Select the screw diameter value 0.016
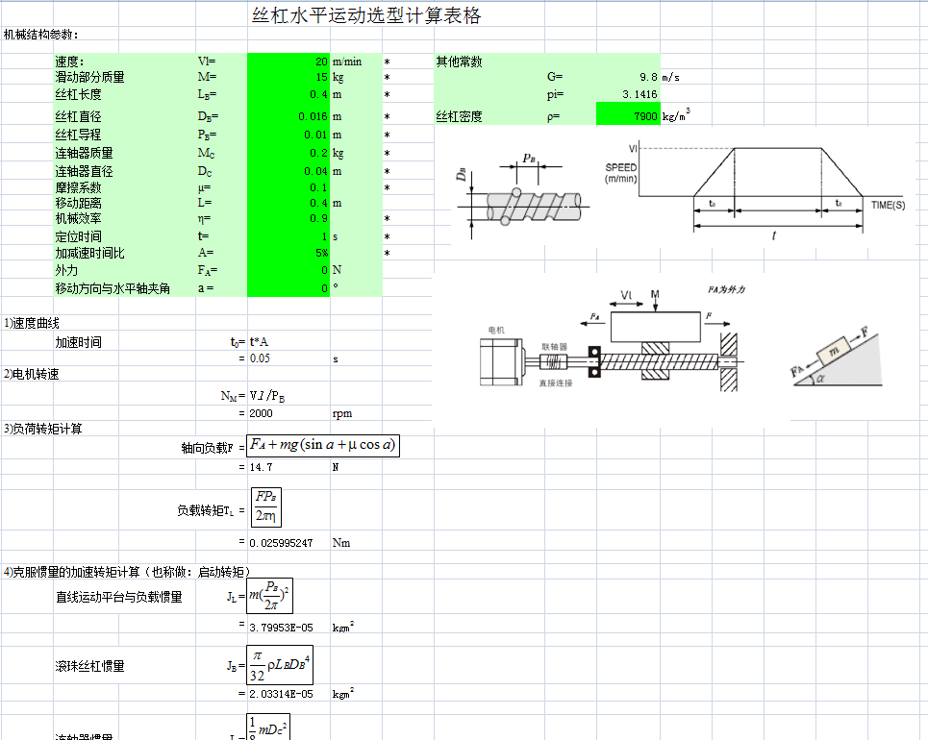Screen dimensions: 928x740 coord(288,117)
